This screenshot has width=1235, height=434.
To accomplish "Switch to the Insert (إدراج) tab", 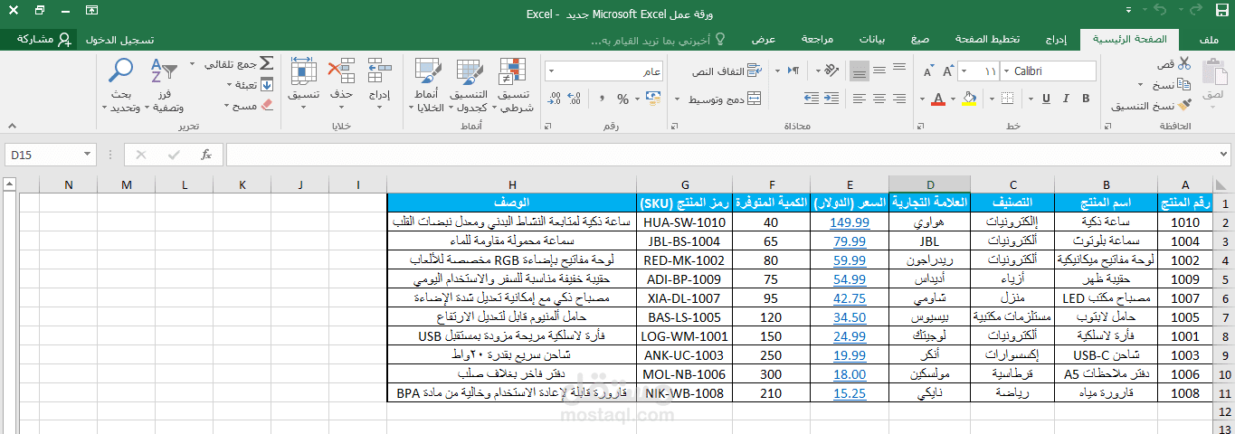I will coord(1057,40).
